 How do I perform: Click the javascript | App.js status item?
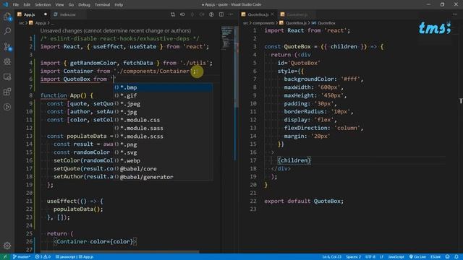pyautogui.click(x=75, y=257)
